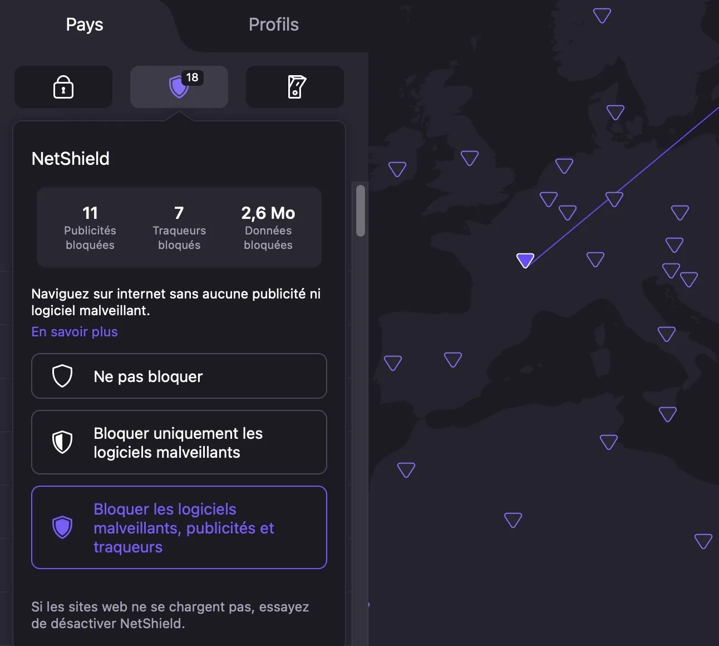Click the purple filled shield icon in selected option
This screenshot has height=646, width=719.
[62, 527]
